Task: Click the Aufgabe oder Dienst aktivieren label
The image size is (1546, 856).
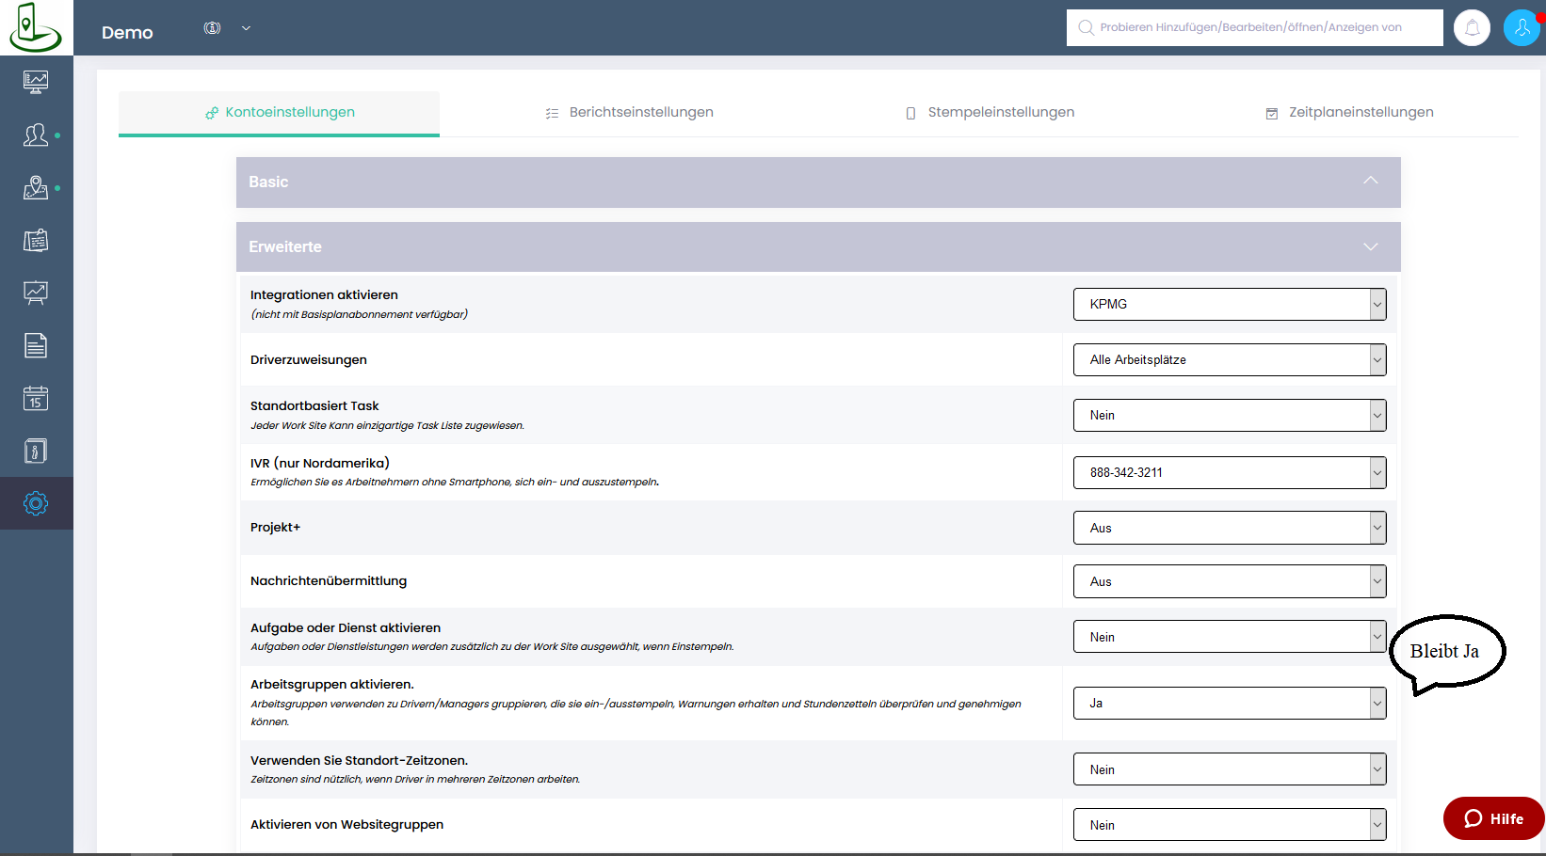Action: point(346,628)
